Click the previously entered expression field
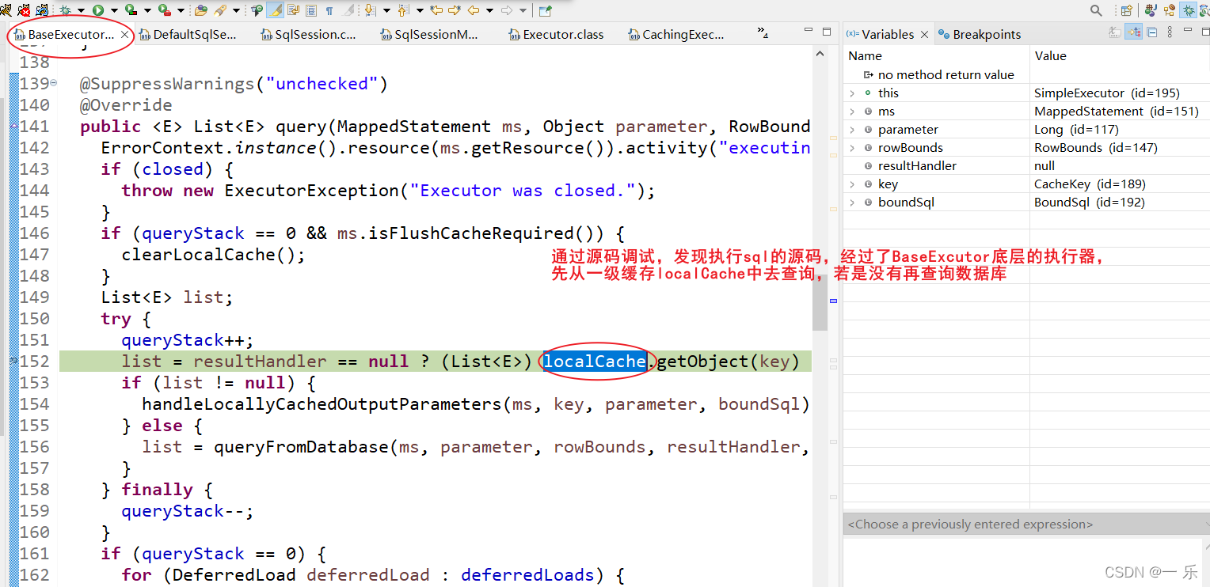This screenshot has height=587, width=1210. tap(1026, 525)
